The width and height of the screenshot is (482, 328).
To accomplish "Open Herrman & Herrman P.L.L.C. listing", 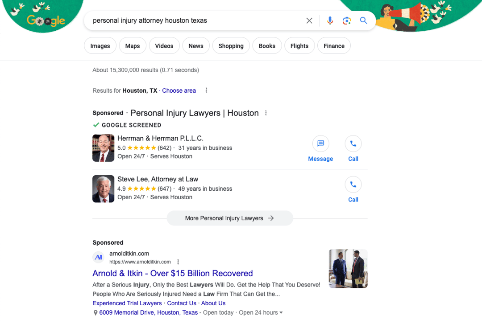I will [161, 139].
